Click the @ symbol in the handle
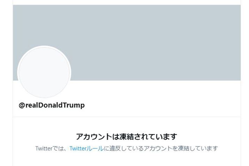This screenshot has height=166, width=249. [x=22, y=105]
